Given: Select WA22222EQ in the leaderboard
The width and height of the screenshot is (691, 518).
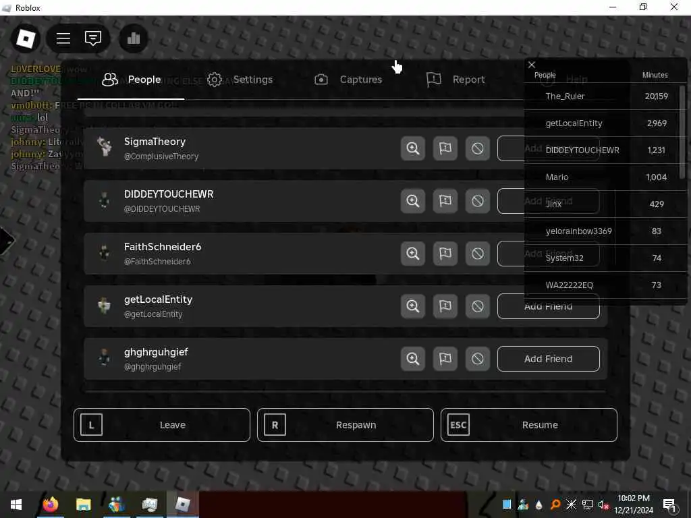Looking at the screenshot, I should point(605,285).
